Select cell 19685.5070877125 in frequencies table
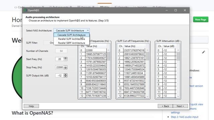 [x=96, y=54]
